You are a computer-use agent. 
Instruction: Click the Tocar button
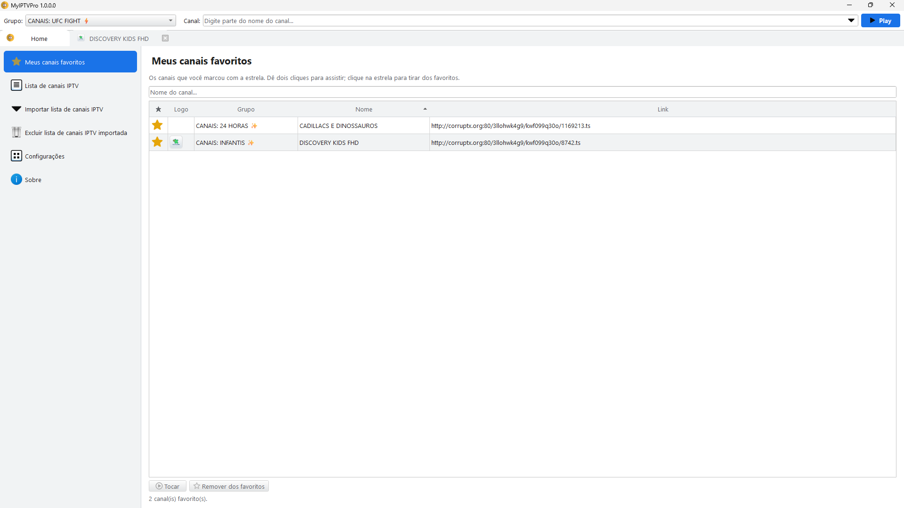point(168,486)
